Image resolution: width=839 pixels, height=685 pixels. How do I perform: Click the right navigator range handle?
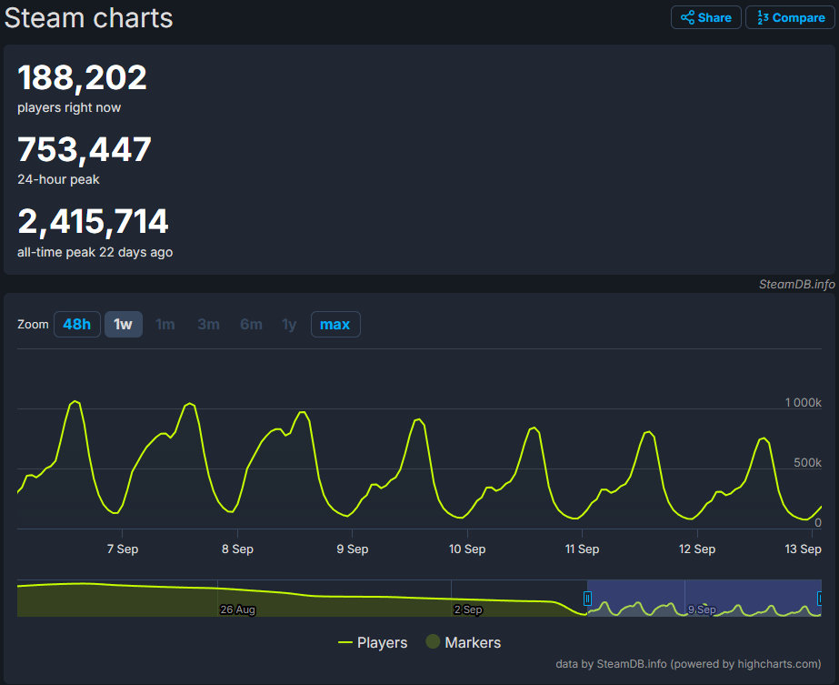[x=820, y=598]
